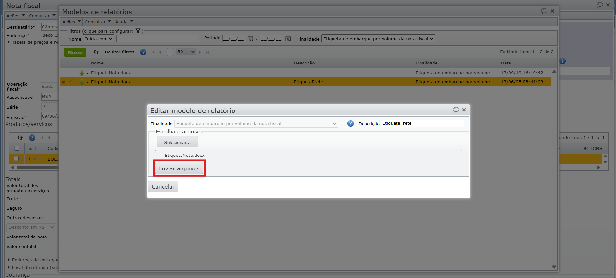Toggle select-all checkbox in products header
616x278 pixels.
17,148
